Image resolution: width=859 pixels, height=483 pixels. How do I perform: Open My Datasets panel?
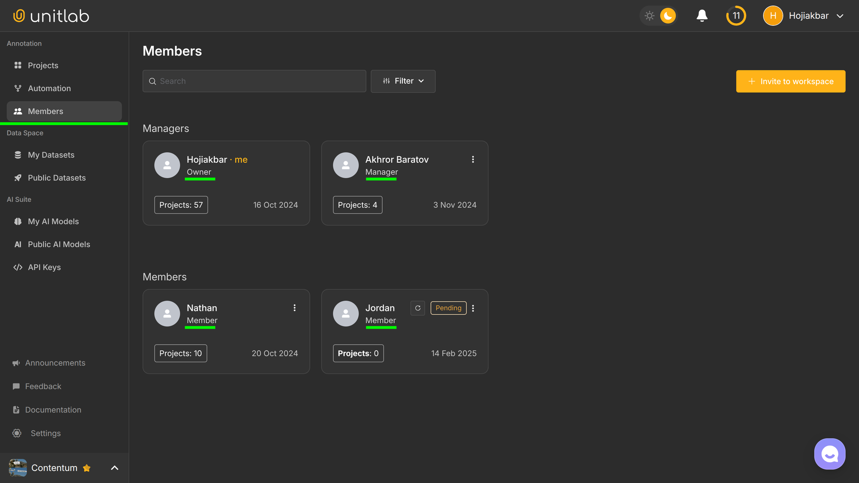(51, 155)
